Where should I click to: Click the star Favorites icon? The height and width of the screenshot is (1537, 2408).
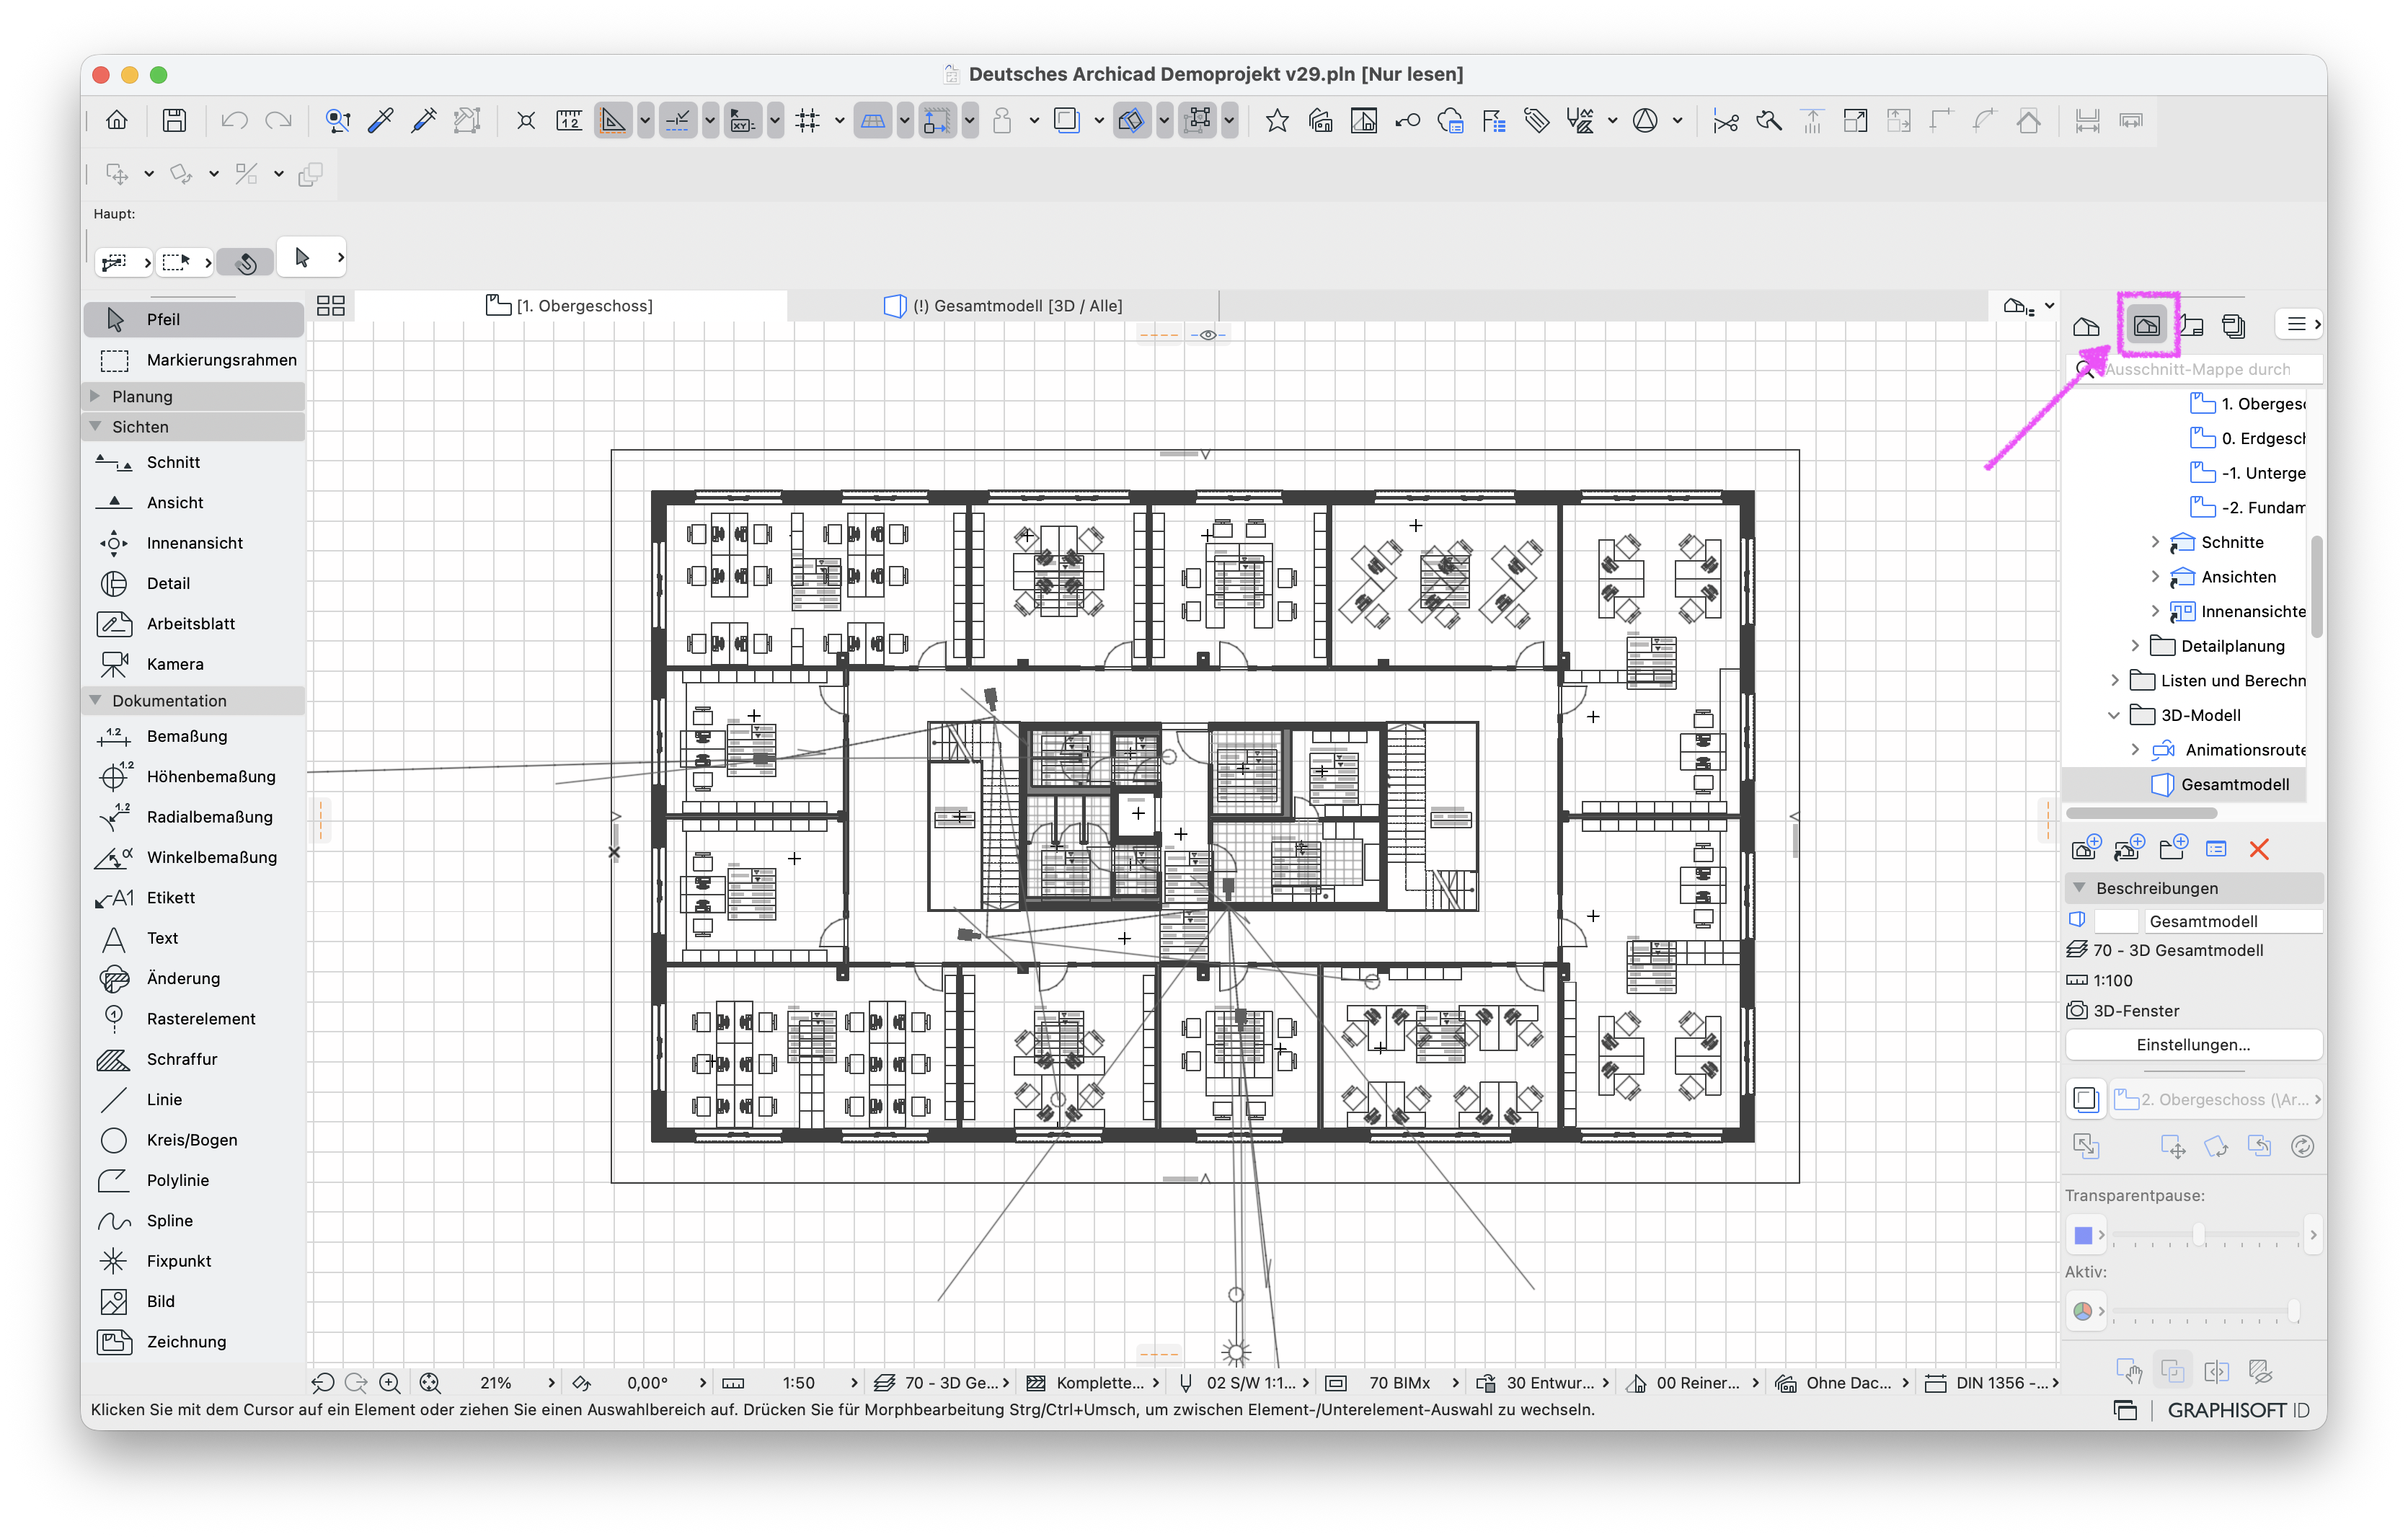click(x=1277, y=121)
